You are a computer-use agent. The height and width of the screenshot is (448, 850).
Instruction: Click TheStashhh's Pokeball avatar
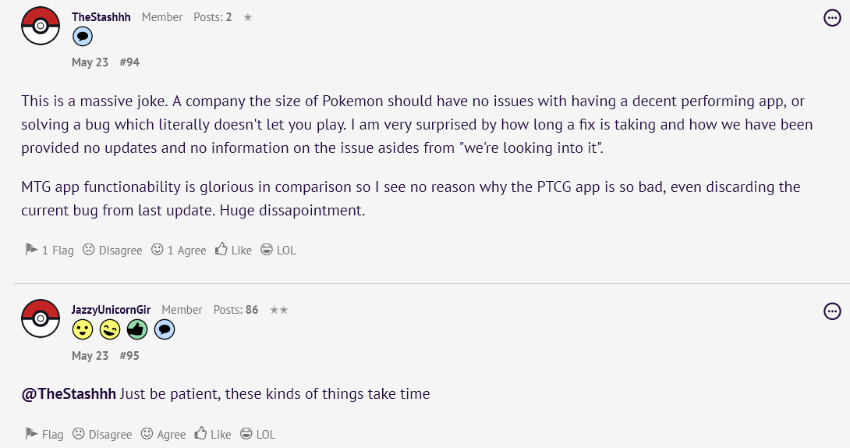pos(40,26)
